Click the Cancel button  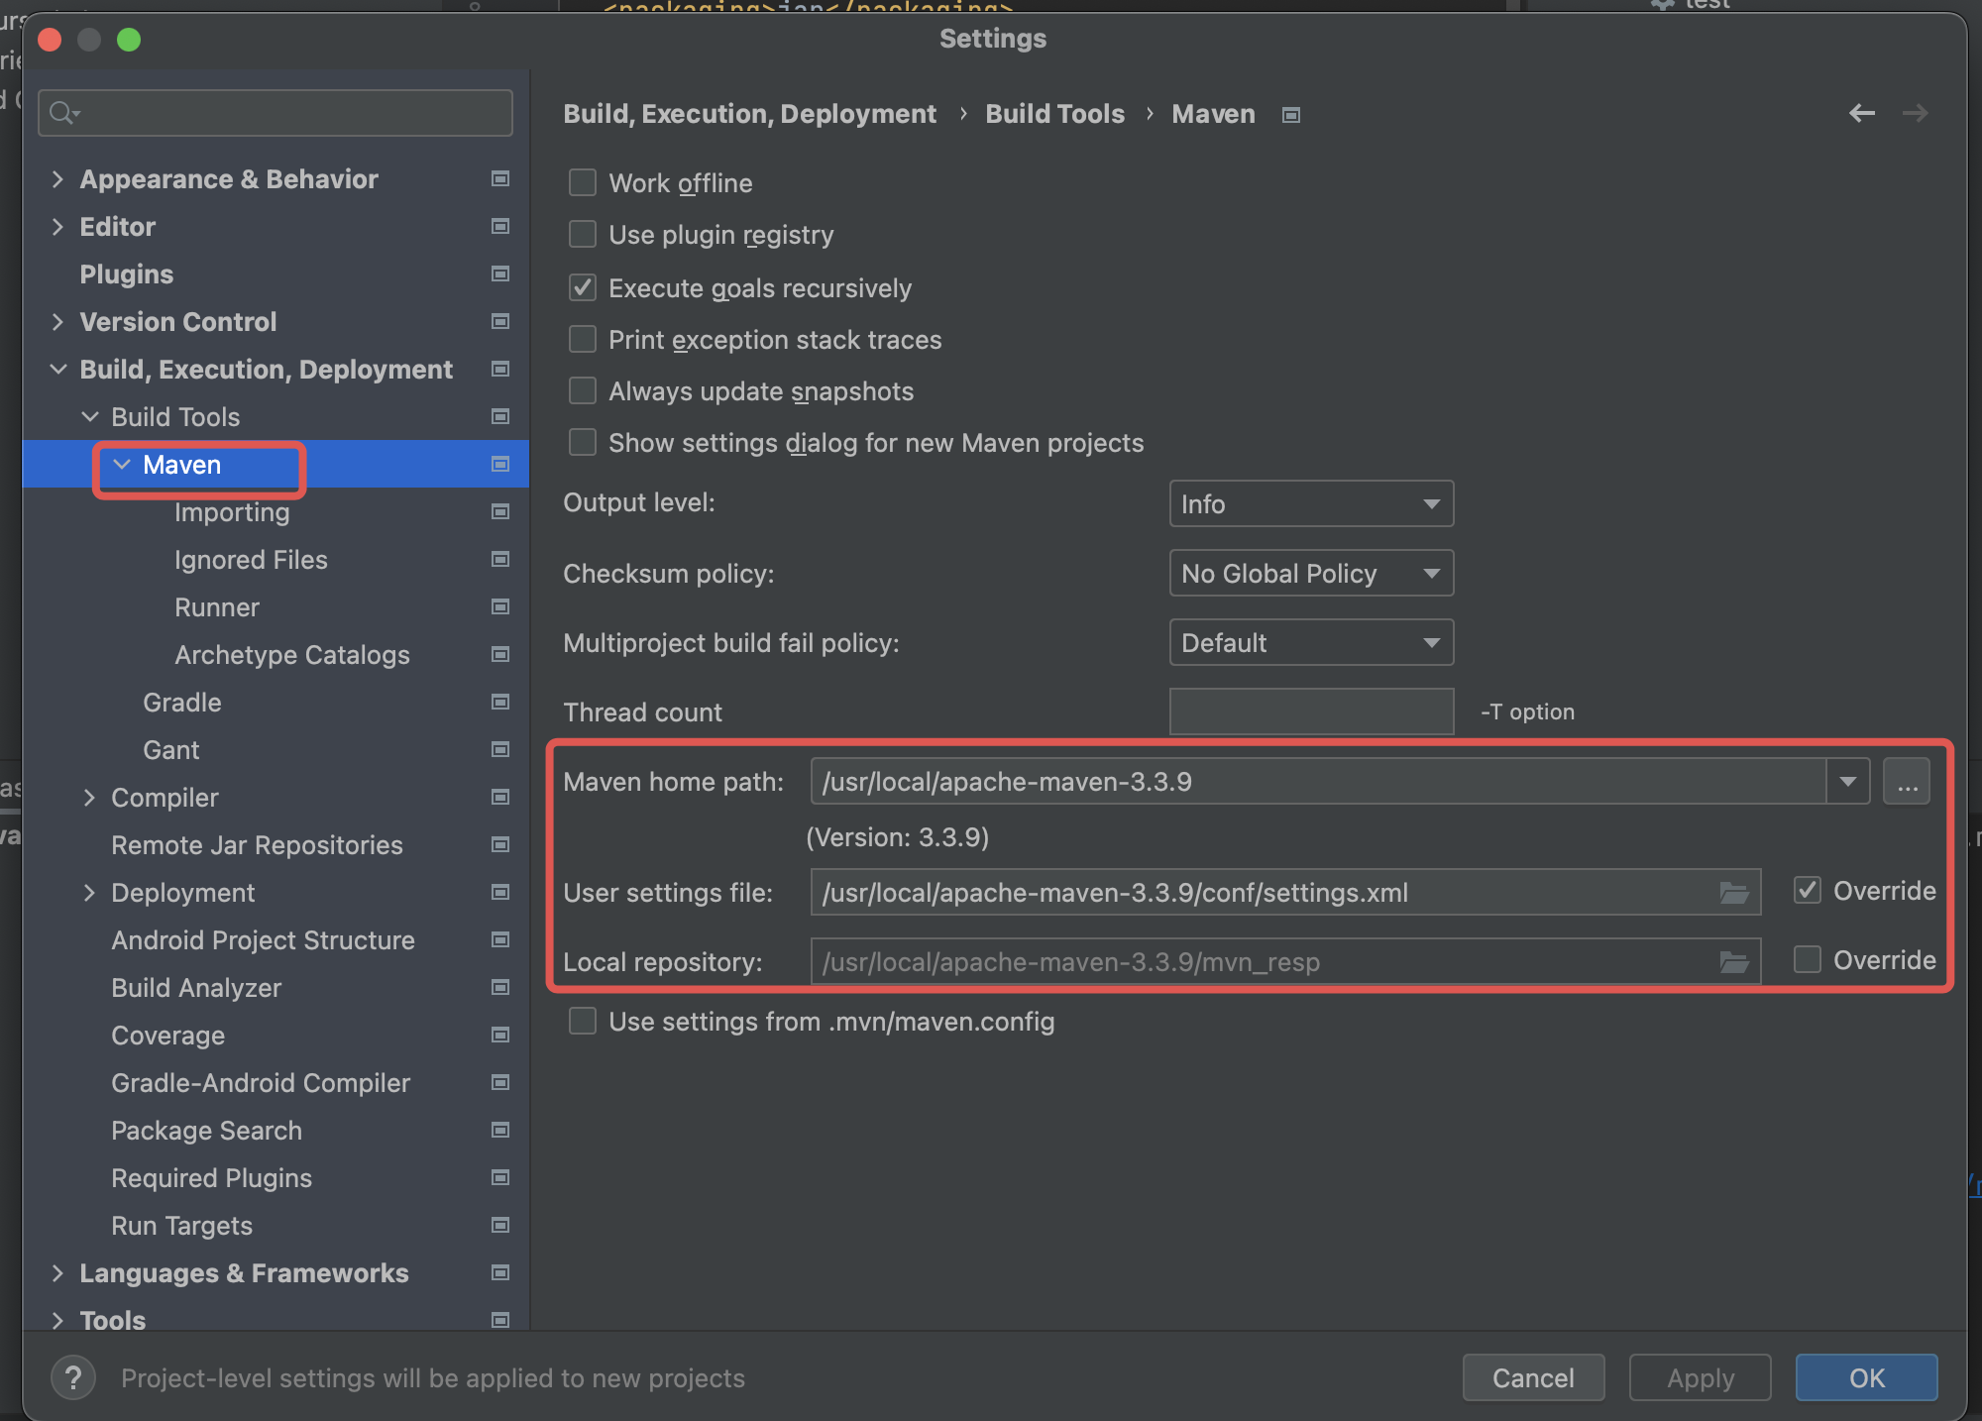click(x=1532, y=1377)
